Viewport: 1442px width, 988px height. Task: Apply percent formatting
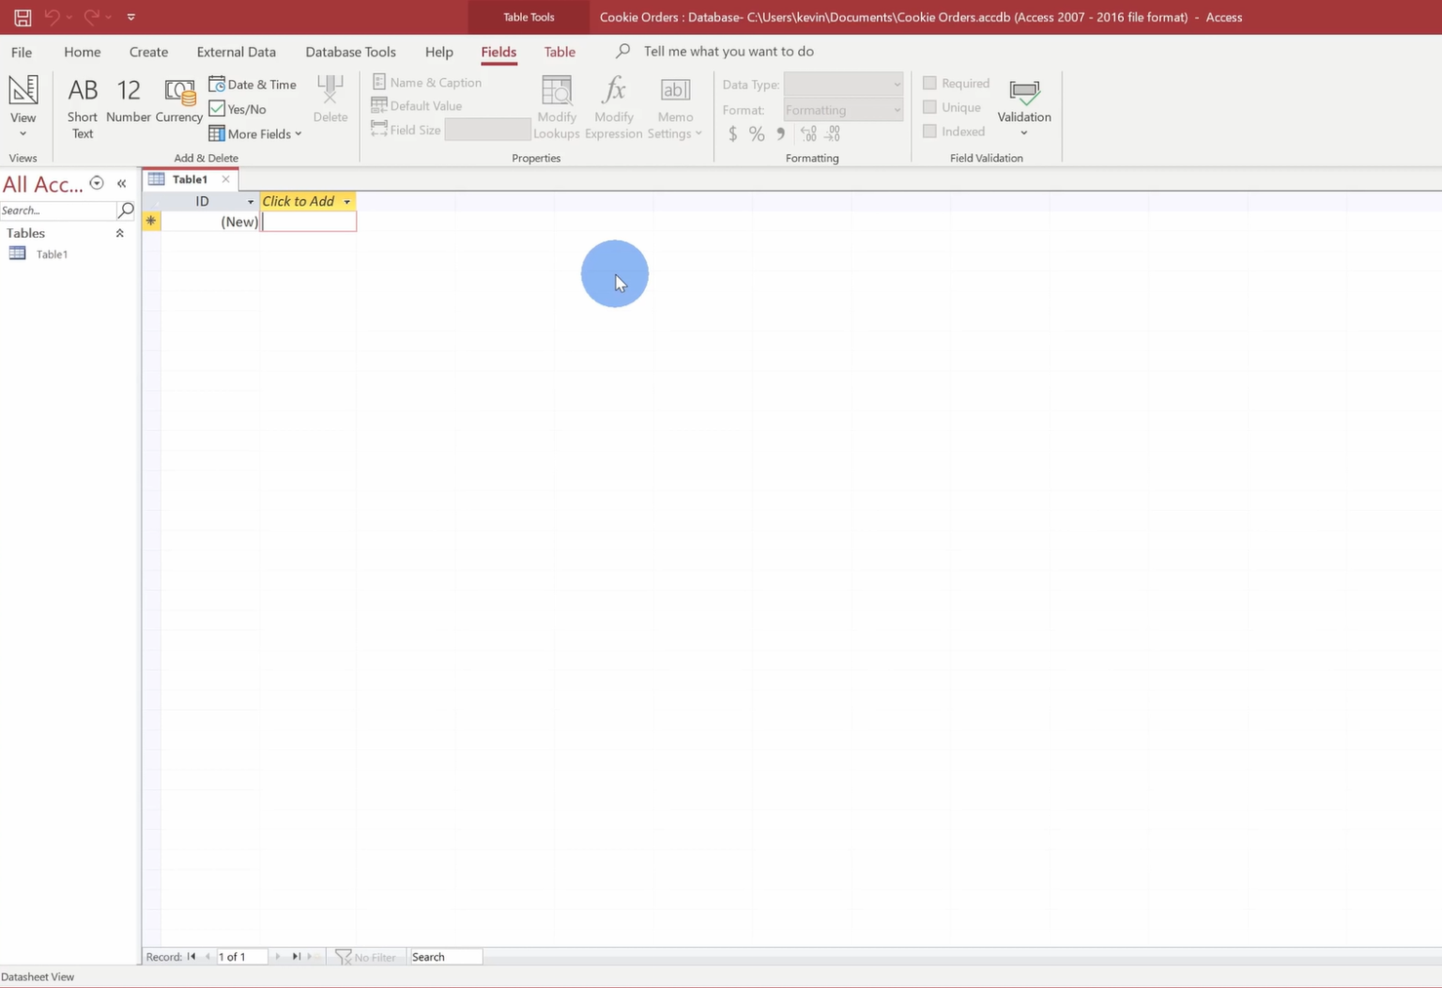coord(757,133)
